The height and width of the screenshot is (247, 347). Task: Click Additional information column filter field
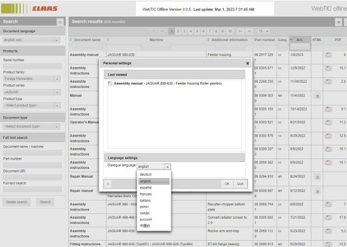click(x=230, y=47)
